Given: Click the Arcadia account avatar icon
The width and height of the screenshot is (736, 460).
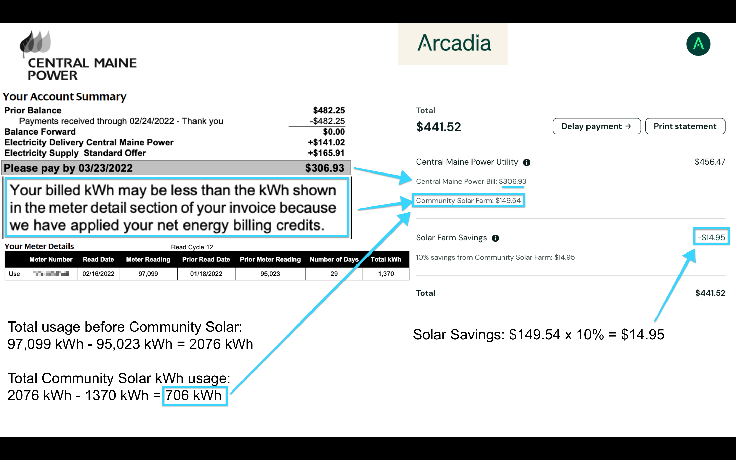Looking at the screenshot, I should [698, 44].
